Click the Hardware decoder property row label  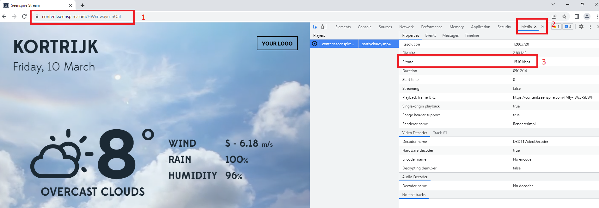point(418,150)
